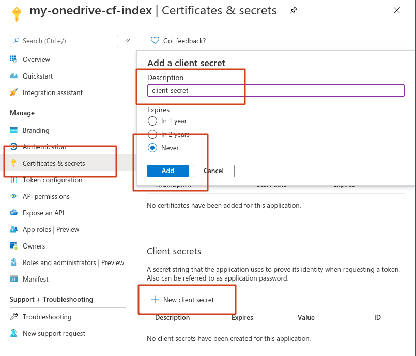Open the Manifest editor
416x356 pixels.
click(x=36, y=279)
